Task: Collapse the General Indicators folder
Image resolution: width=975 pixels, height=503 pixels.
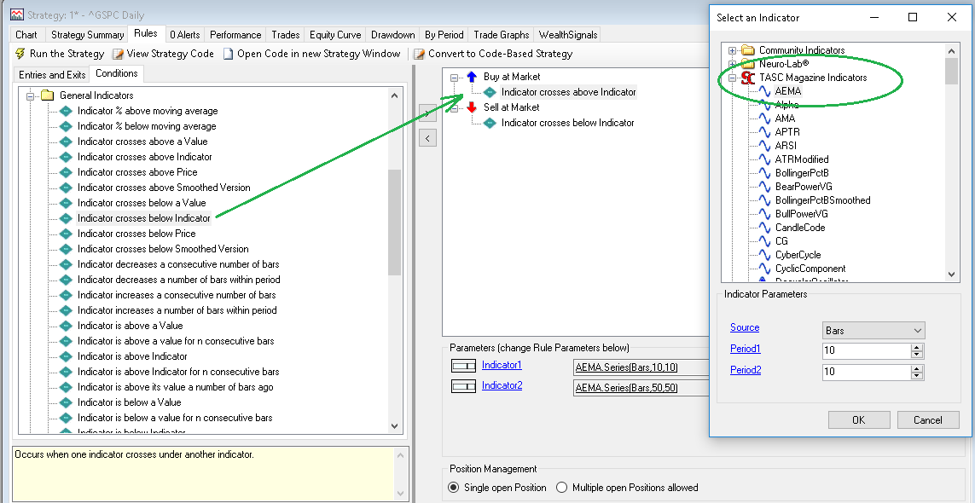Action: (x=31, y=95)
